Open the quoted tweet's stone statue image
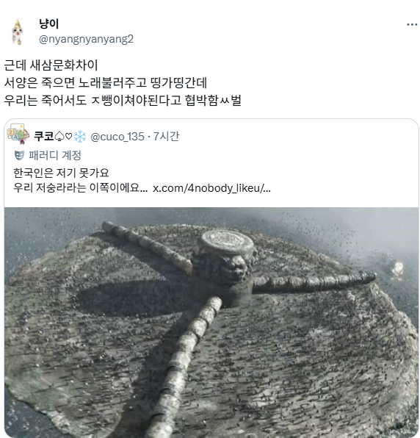This screenshot has width=420, height=438. (x=211, y=322)
